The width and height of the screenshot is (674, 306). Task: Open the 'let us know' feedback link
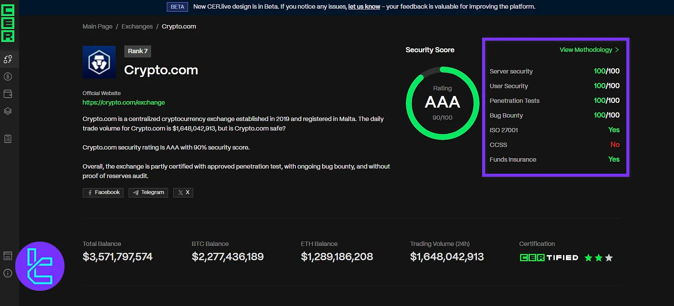click(364, 6)
